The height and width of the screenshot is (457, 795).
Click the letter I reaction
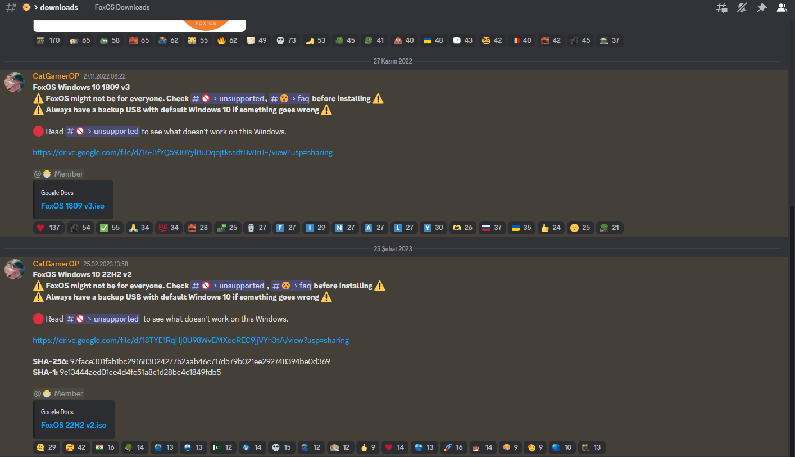pos(316,228)
